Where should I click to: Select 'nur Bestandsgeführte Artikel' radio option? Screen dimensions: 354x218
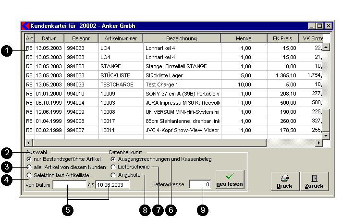point(30,159)
